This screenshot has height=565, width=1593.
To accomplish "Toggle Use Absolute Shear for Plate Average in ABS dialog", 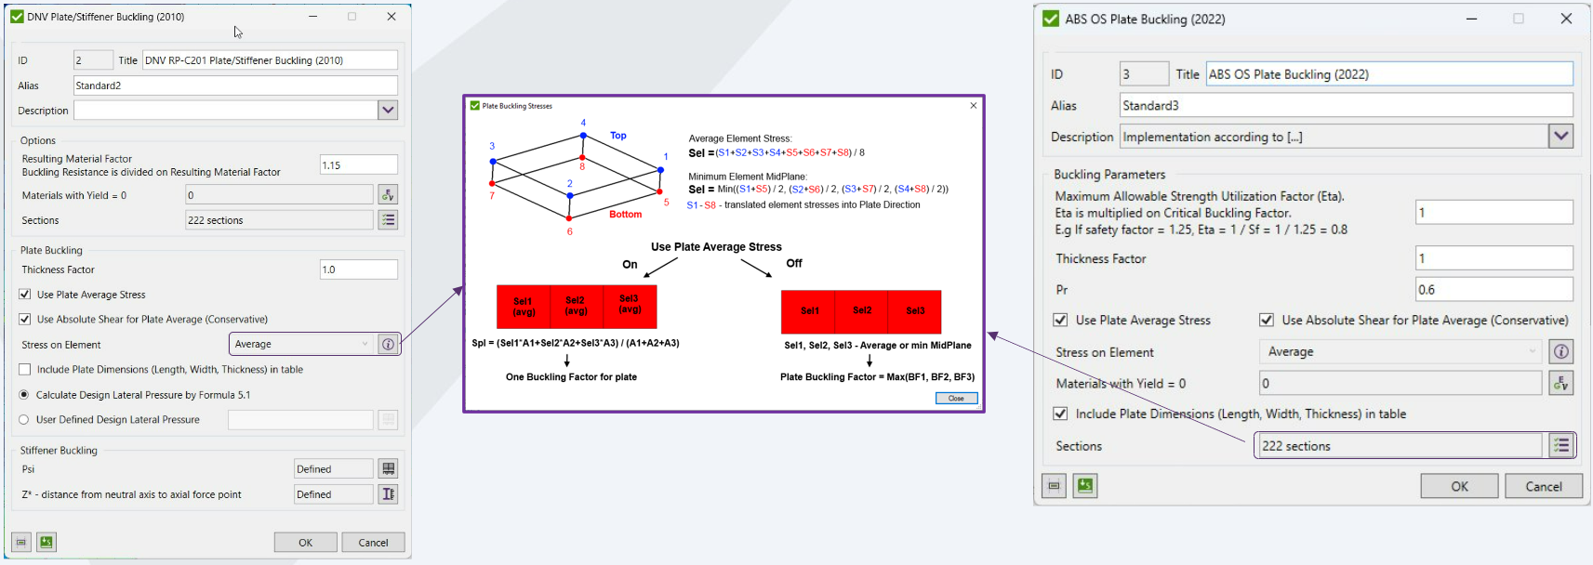I will [x=1267, y=320].
